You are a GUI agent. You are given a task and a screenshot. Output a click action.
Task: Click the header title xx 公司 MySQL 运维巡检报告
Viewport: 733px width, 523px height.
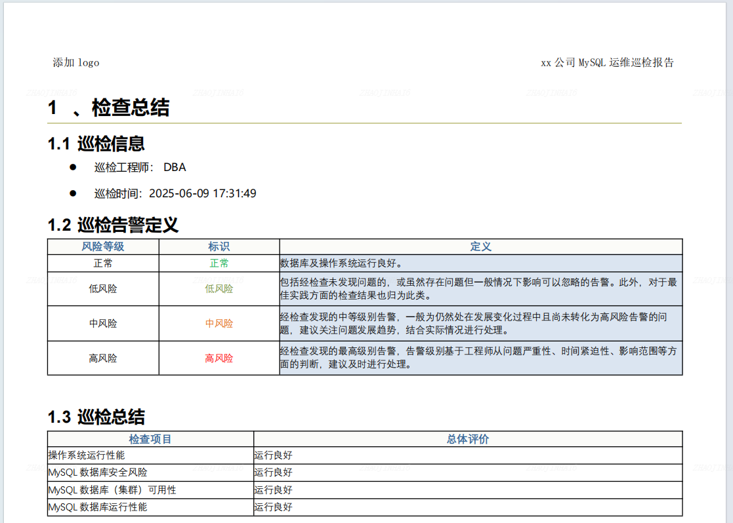[607, 62]
